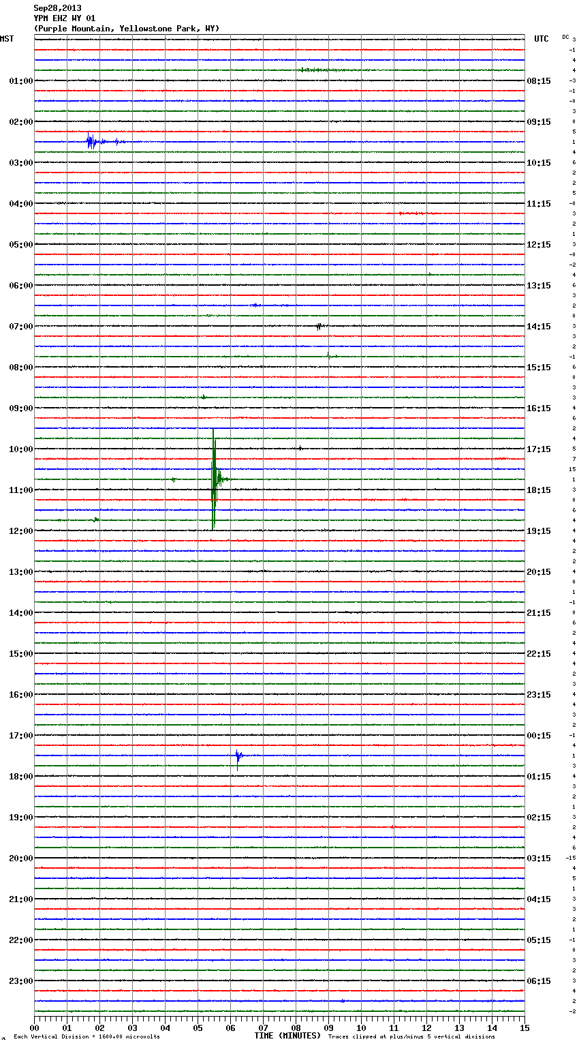Click the date text Sep28,2013
Viewport: 579px width, 1046px height.
pyautogui.click(x=57, y=8)
